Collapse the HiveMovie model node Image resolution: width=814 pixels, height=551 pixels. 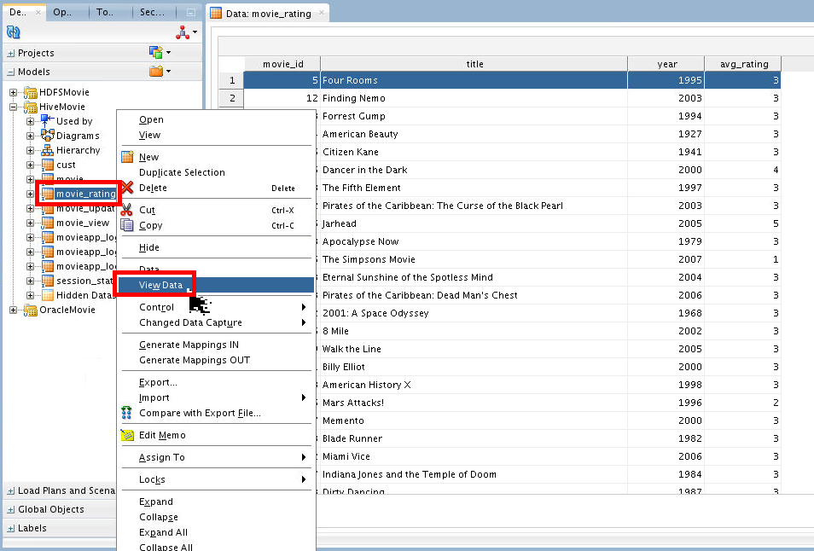14,107
